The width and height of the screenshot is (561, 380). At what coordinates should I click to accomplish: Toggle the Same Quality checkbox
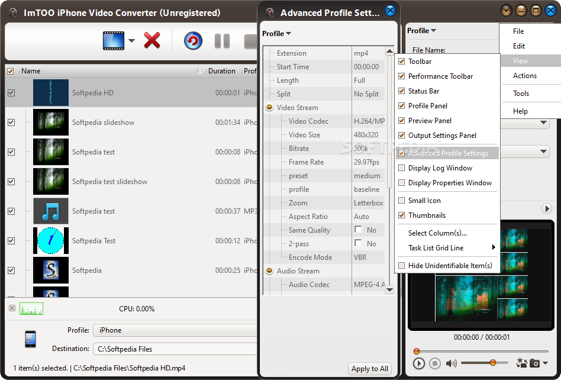point(358,229)
